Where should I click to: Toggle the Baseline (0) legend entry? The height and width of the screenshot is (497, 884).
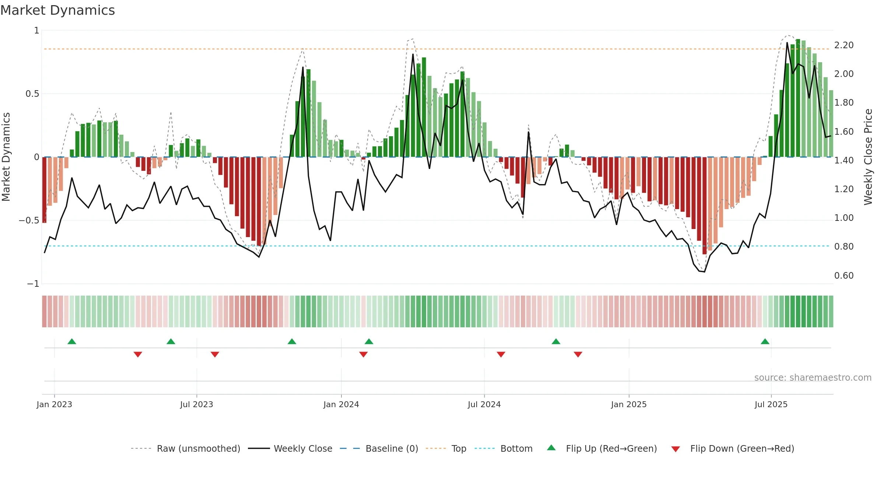[379, 448]
